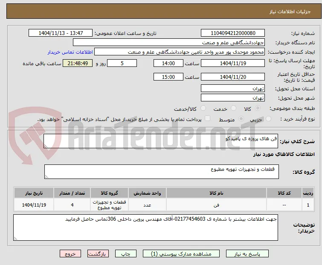
Task: Click the deadline time 14:00 field
Action: (168, 63)
